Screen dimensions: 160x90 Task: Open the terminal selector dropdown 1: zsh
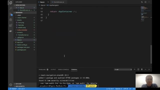click(x=123, y=69)
